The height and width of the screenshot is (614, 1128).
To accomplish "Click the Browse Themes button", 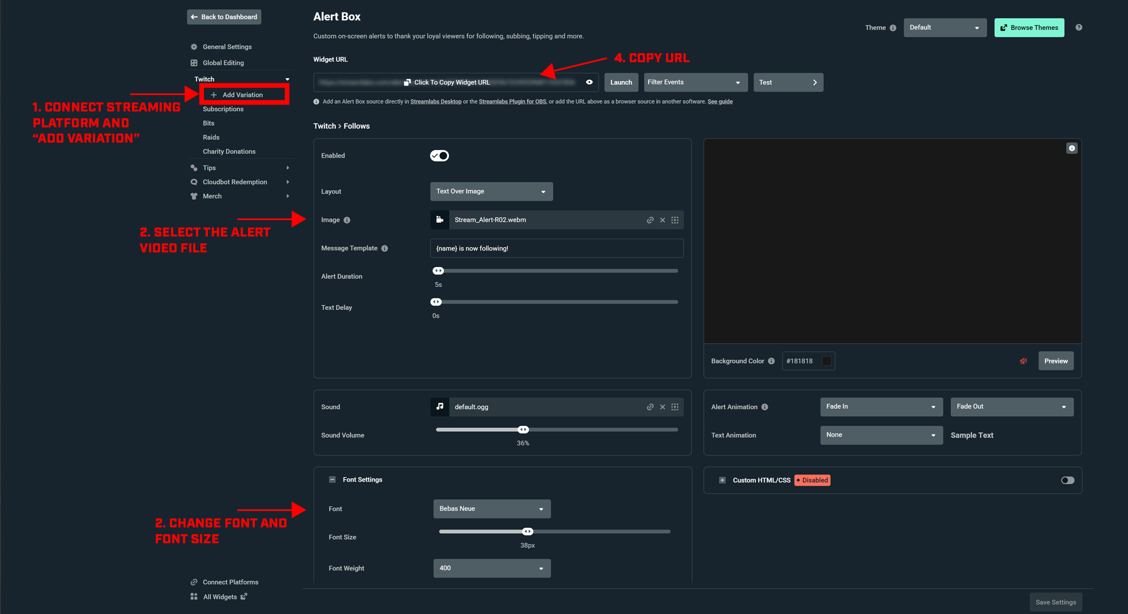I will tap(1029, 28).
